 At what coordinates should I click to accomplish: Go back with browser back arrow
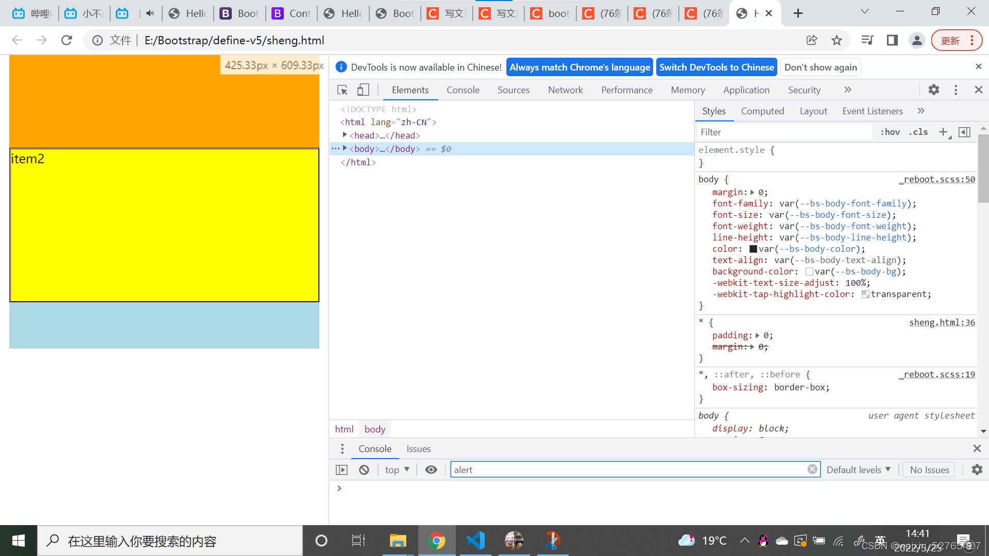coord(17,40)
